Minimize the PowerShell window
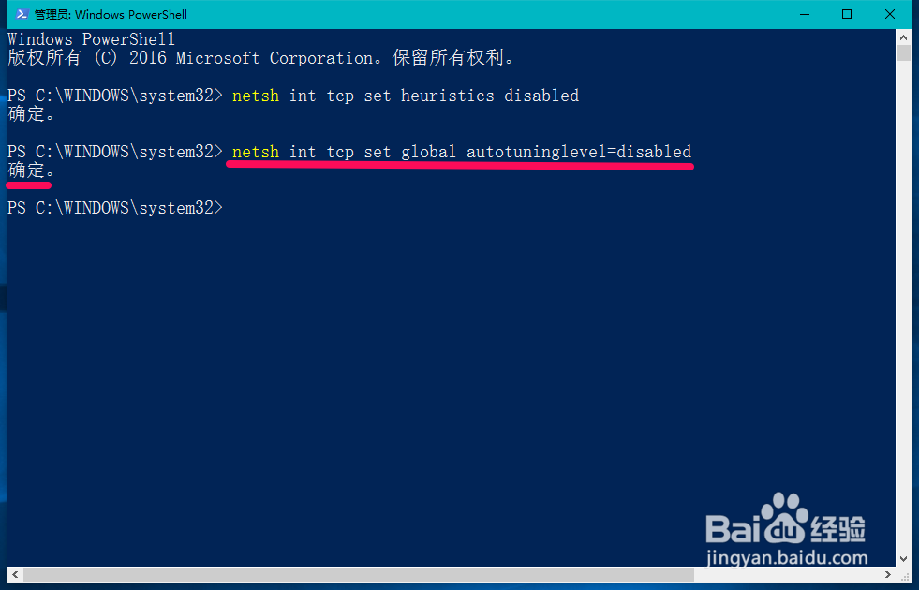This screenshot has width=919, height=590. click(805, 14)
